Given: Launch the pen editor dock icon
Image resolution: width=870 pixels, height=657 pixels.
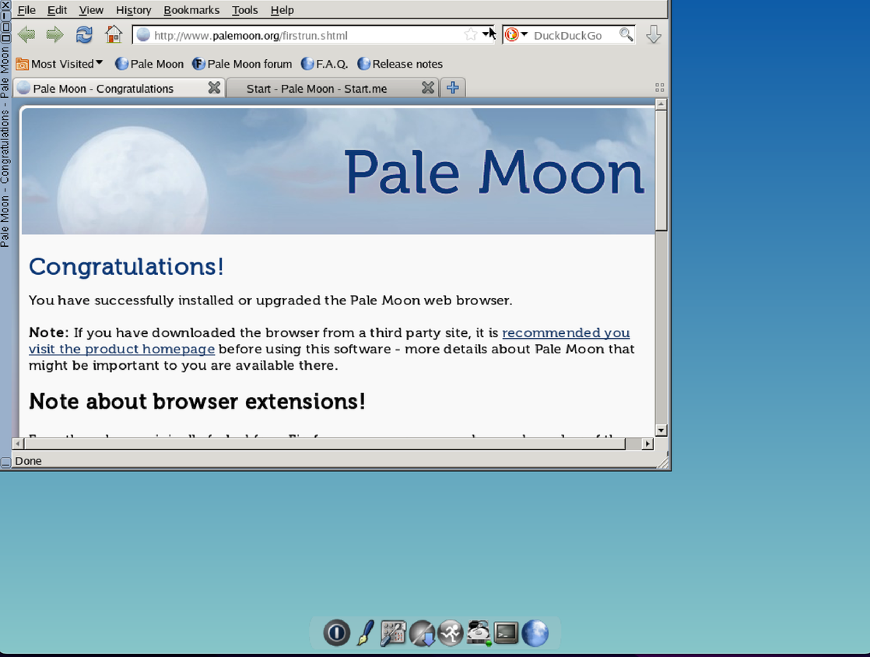Looking at the screenshot, I should tap(365, 633).
